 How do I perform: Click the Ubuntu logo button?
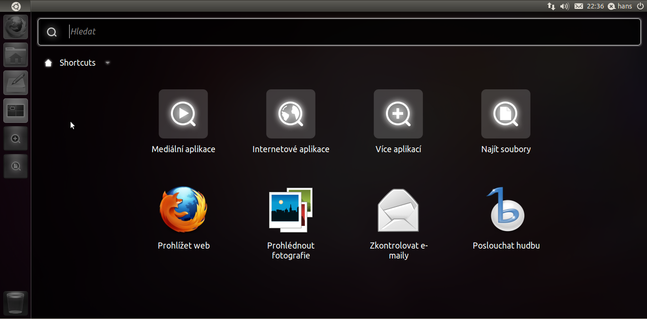pyautogui.click(x=16, y=6)
